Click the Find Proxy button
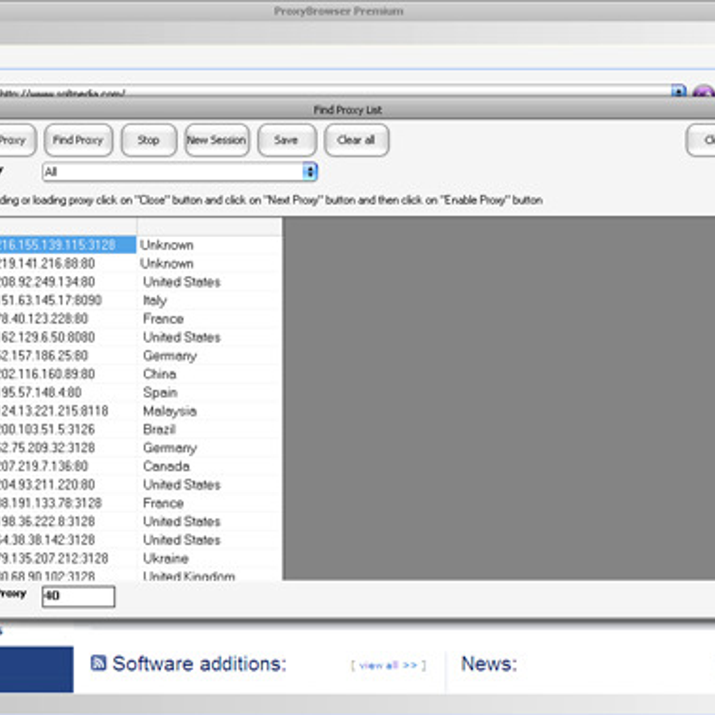This screenshot has height=715, width=715. (x=78, y=140)
